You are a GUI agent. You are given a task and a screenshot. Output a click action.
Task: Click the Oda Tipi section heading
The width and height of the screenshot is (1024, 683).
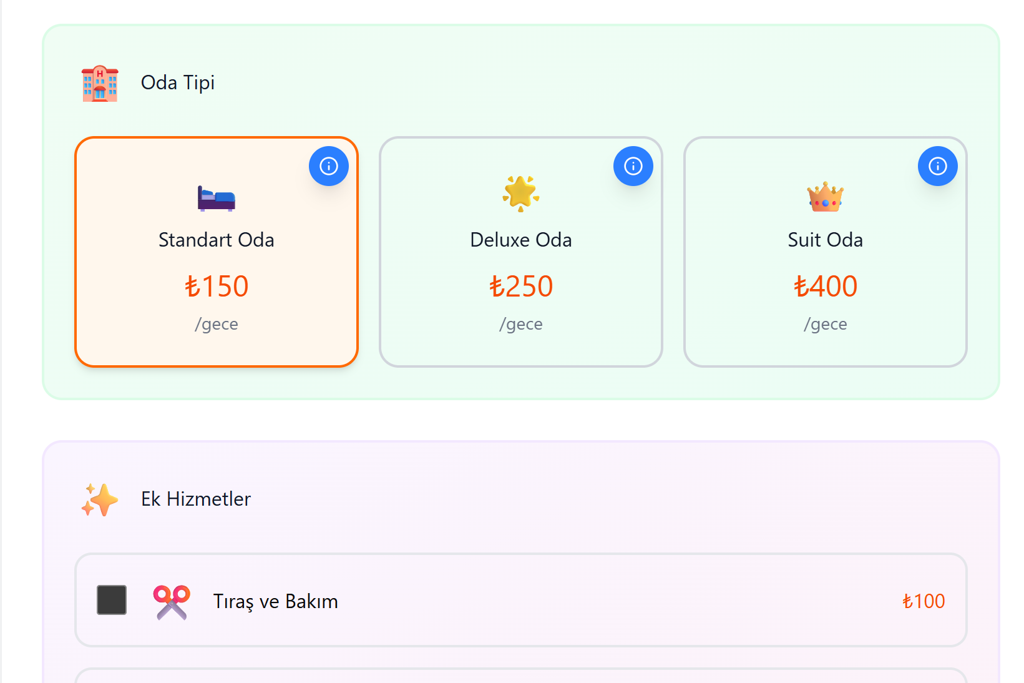(x=178, y=82)
